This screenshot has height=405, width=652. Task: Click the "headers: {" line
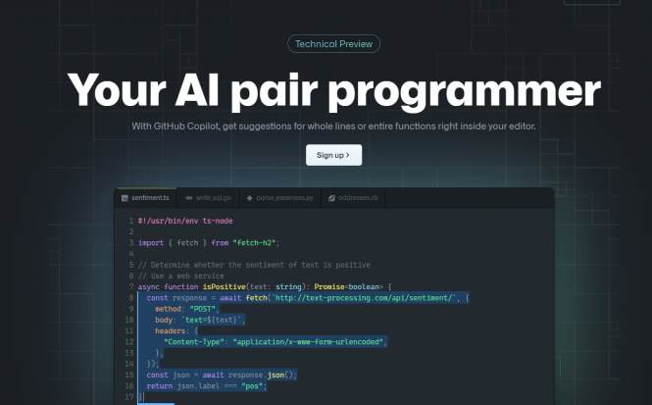176,331
